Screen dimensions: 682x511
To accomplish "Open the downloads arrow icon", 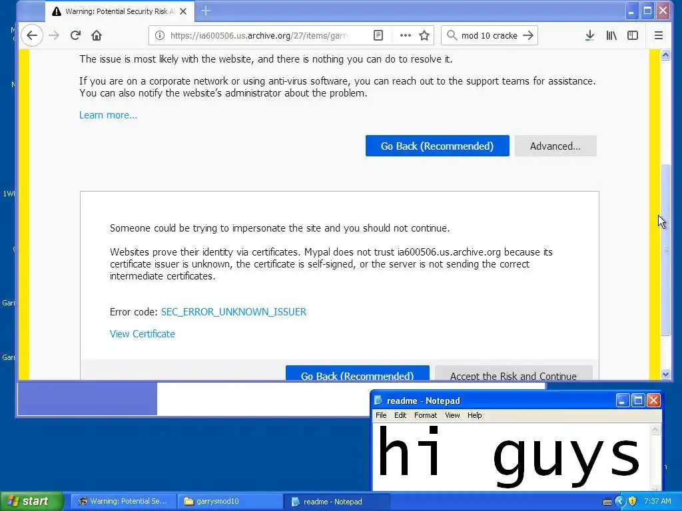I will [590, 36].
